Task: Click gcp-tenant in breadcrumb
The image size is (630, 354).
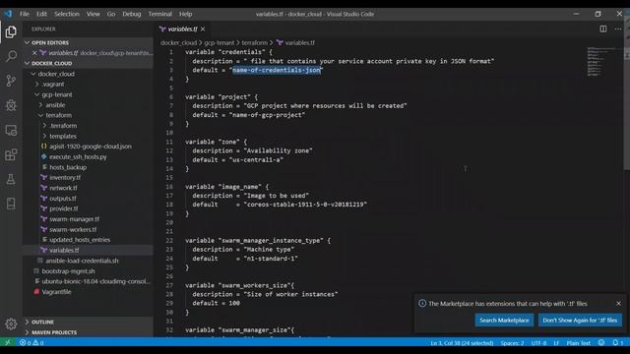Action: (x=219, y=42)
